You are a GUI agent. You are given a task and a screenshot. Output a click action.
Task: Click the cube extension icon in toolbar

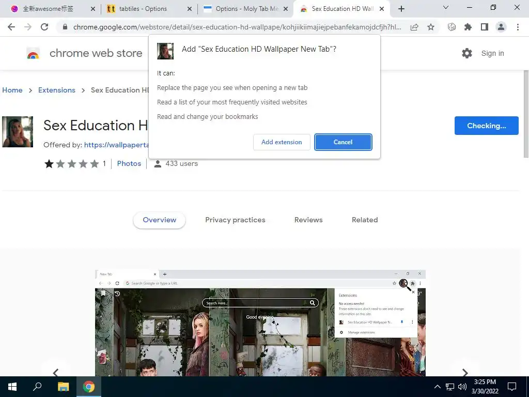click(452, 27)
